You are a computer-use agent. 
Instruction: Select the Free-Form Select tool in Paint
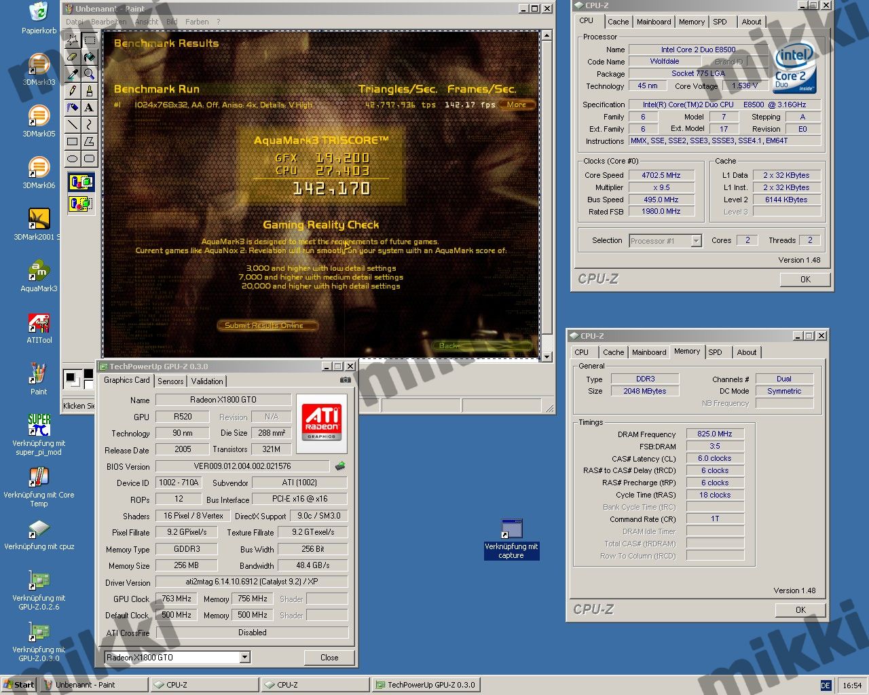(x=73, y=40)
